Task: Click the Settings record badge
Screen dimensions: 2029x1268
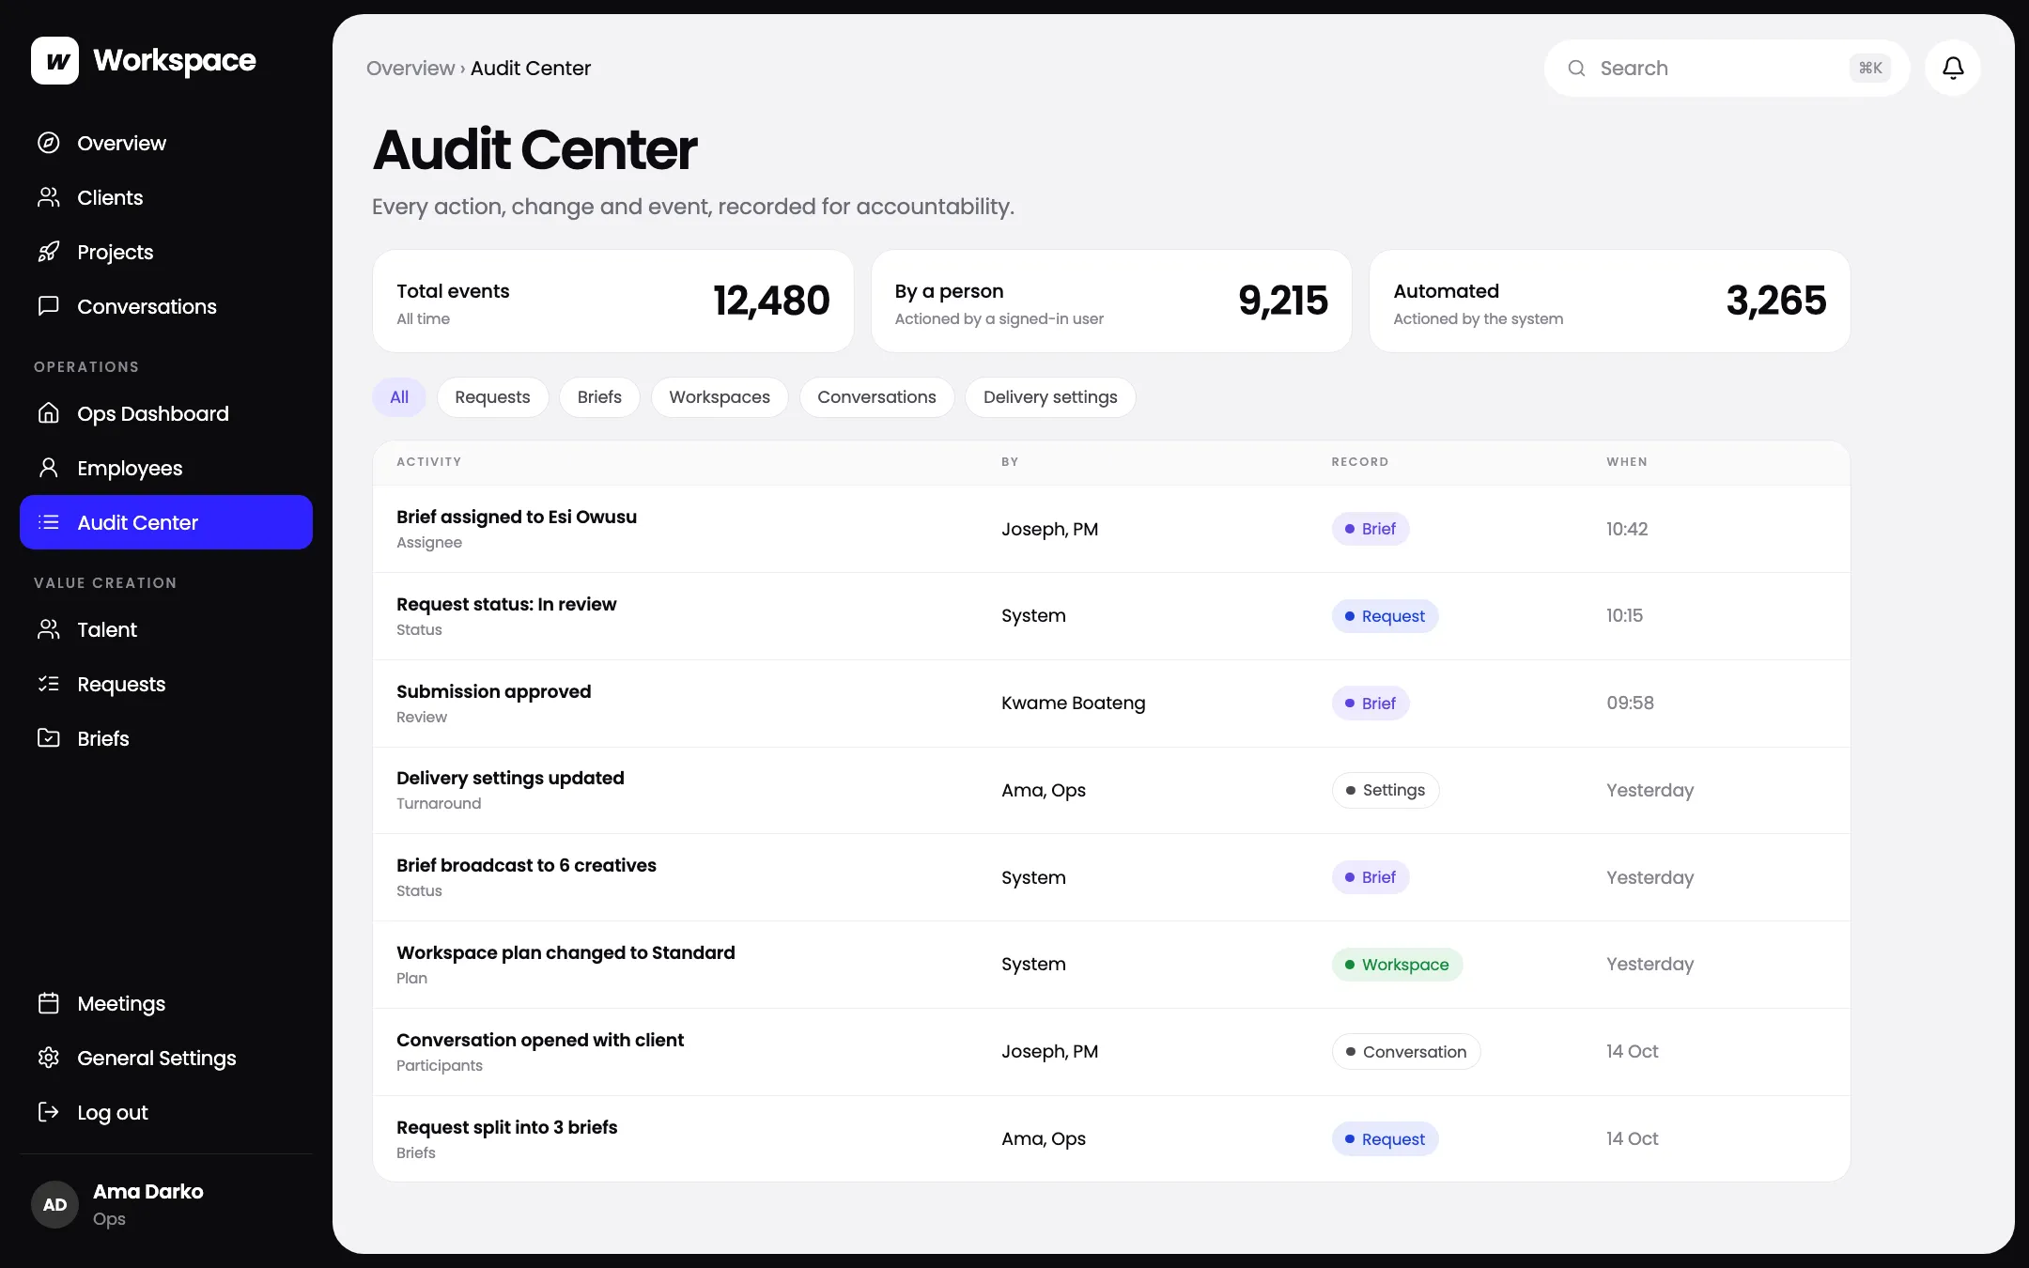Action: [x=1386, y=790]
